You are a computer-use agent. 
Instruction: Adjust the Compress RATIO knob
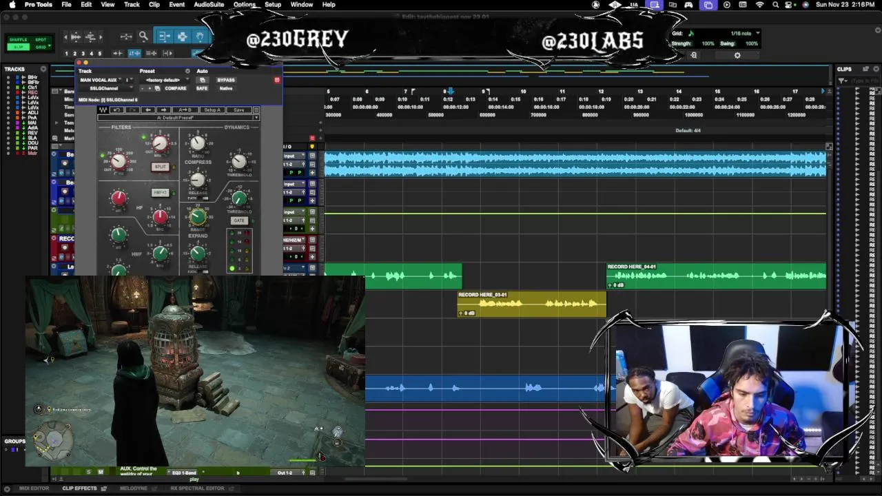[197, 143]
